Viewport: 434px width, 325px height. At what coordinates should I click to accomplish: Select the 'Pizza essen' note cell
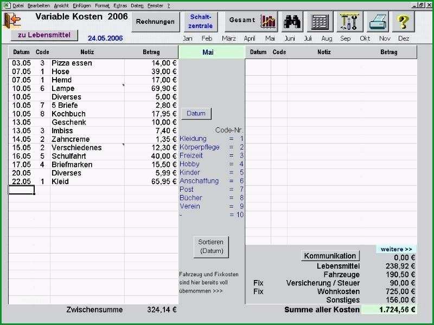[x=87, y=63]
